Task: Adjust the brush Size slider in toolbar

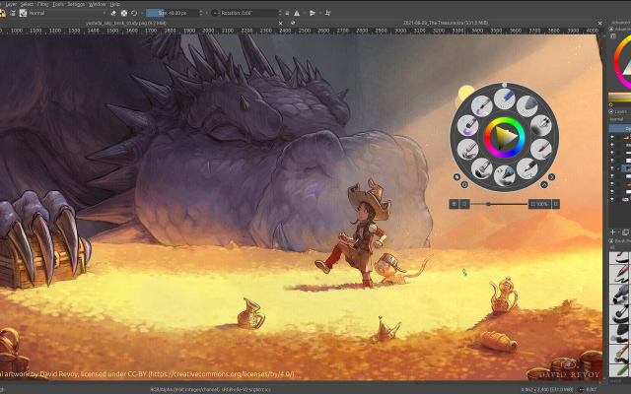Action: coord(172,13)
